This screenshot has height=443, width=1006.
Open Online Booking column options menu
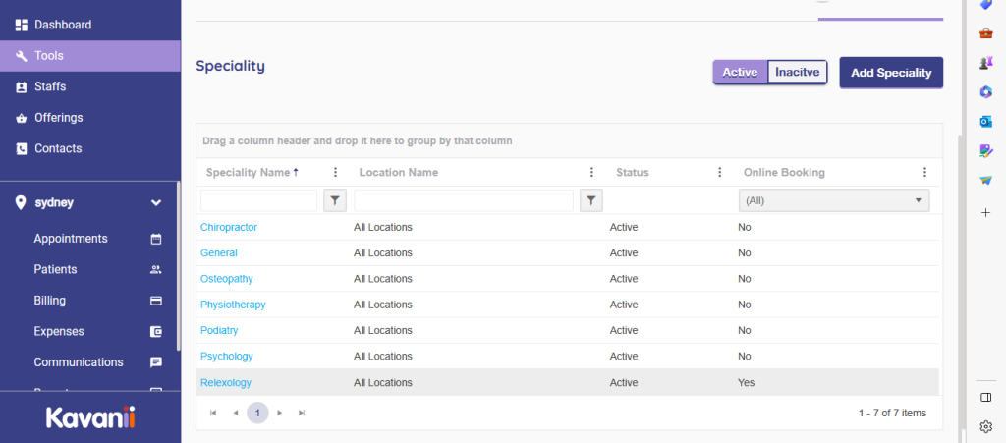click(x=924, y=172)
